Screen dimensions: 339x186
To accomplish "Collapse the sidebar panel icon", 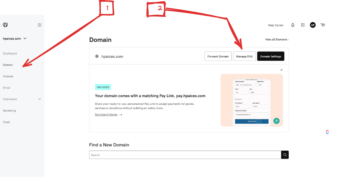I will click(40, 25).
